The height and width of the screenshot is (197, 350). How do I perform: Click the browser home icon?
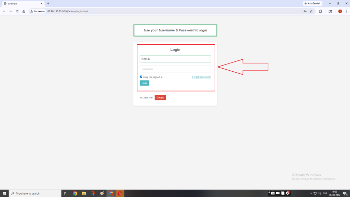[24, 11]
